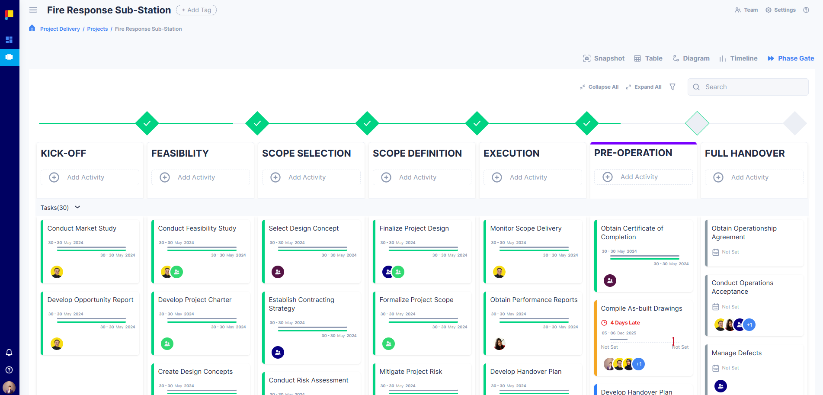Image resolution: width=823 pixels, height=395 pixels.
Task: Open Settings gear in header
Action: pyautogui.click(x=781, y=10)
